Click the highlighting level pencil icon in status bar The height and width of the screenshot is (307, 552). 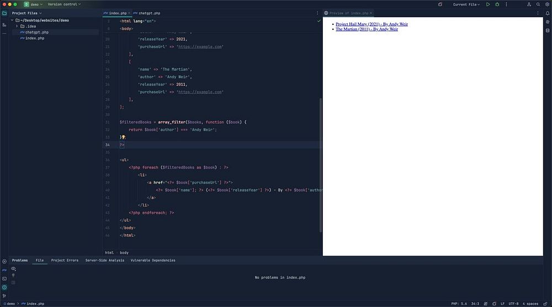point(485,304)
